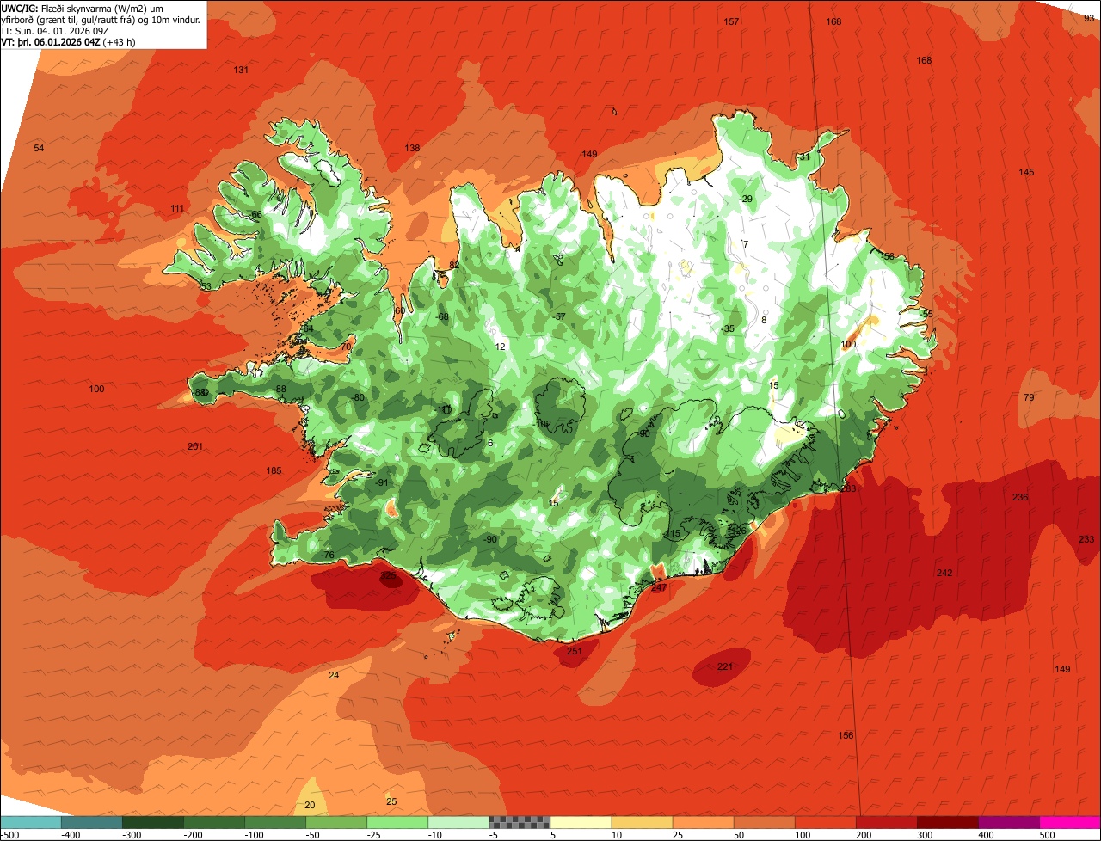This screenshot has height=841, width=1101.
Task: Click the value 242 on the map
Action: tap(944, 573)
